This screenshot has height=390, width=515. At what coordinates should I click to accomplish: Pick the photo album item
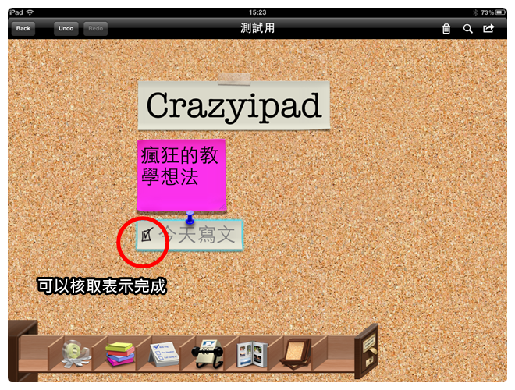coord(252,354)
